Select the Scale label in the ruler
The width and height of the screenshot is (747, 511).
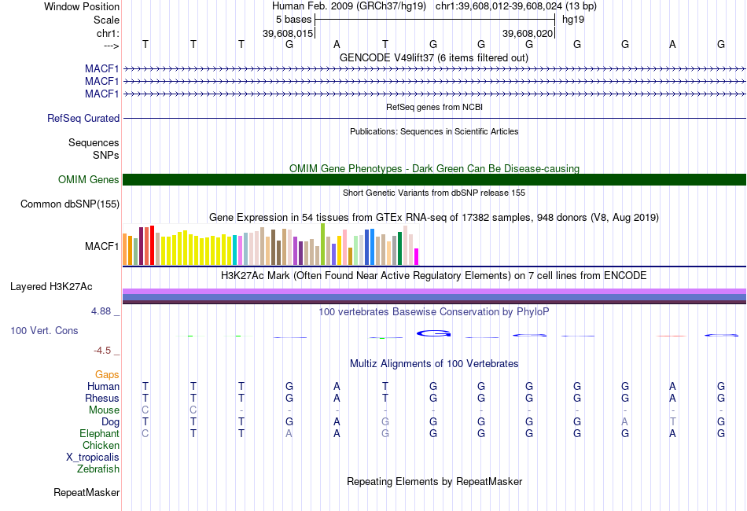tap(106, 20)
